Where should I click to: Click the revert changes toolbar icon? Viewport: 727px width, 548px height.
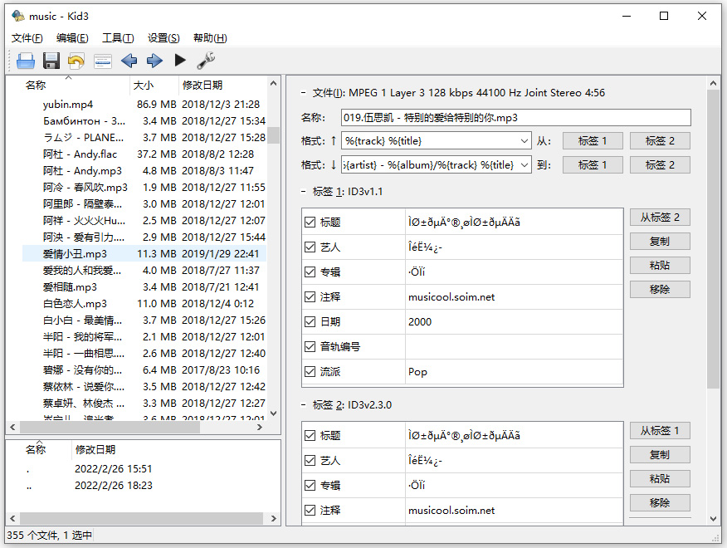click(x=76, y=61)
